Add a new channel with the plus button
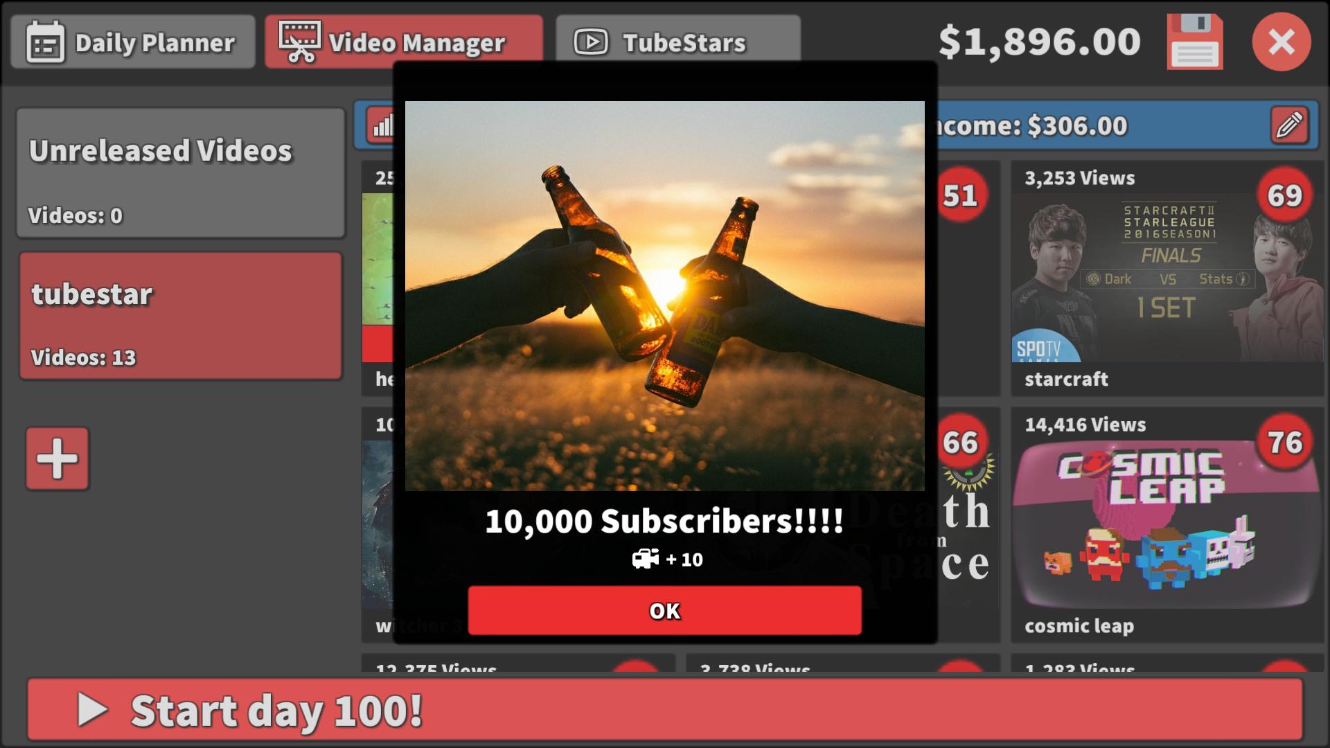The height and width of the screenshot is (748, 1330). point(56,458)
